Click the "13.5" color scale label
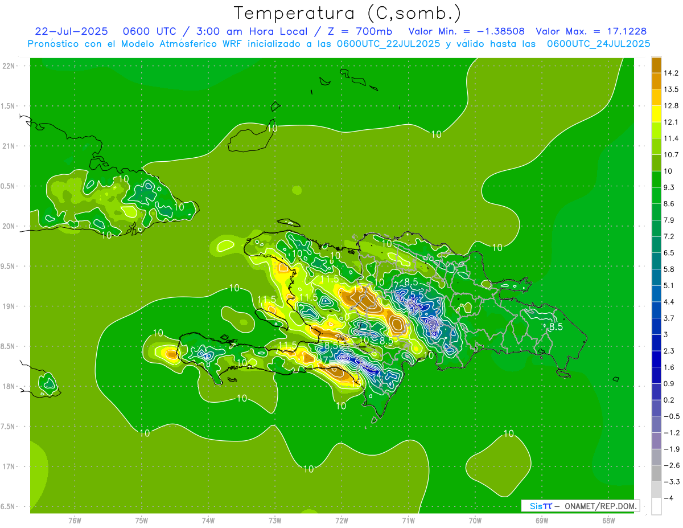683x528 pixels. [672, 89]
